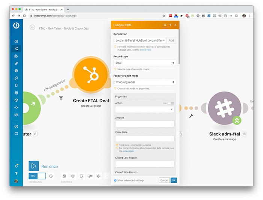Click the explain flow airplane icon

click(x=98, y=176)
